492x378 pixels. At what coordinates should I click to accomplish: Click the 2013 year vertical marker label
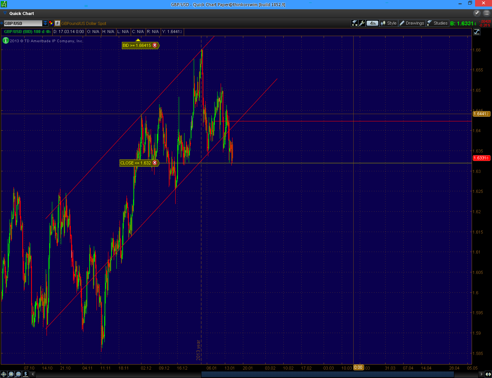tap(198, 350)
